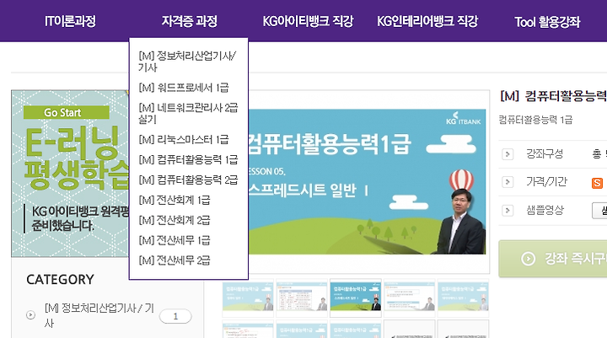Click the arrow icon beside 가격/기간

pyautogui.click(x=508, y=182)
